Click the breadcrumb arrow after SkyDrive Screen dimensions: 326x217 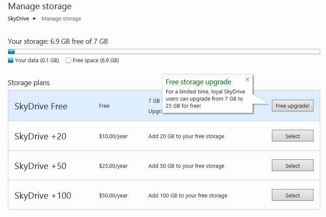coord(35,19)
